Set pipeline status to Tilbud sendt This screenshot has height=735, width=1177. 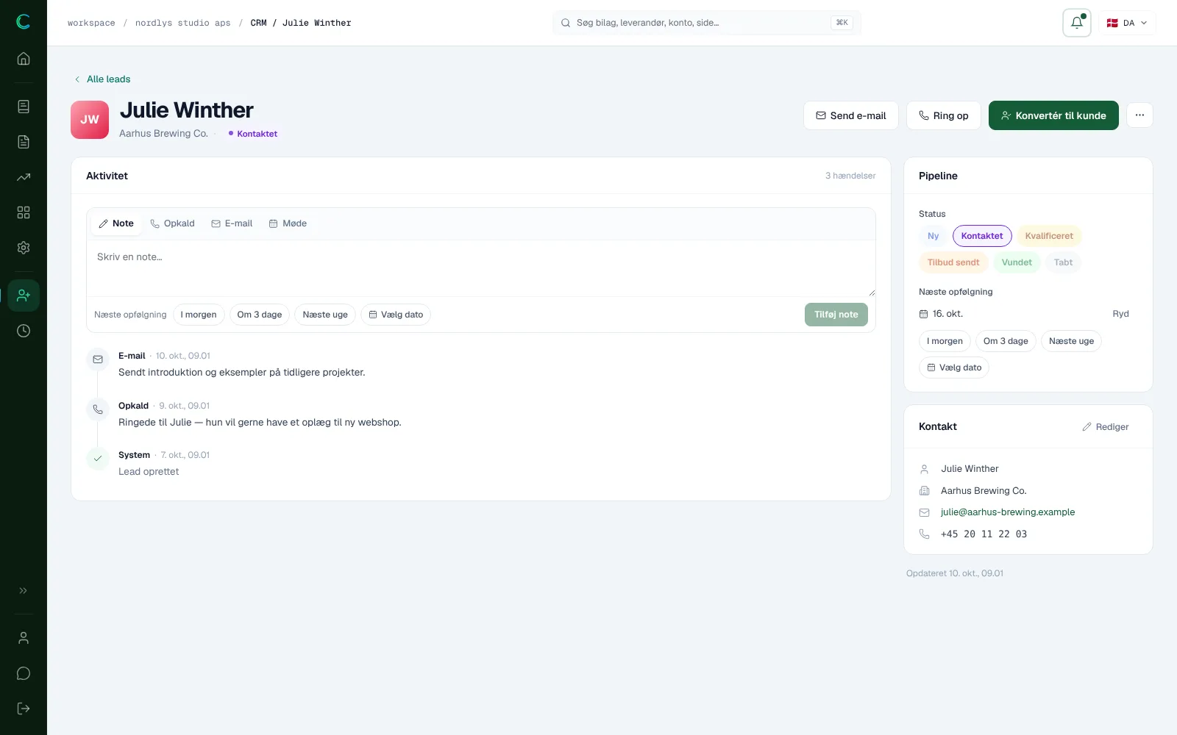pyautogui.click(x=953, y=262)
